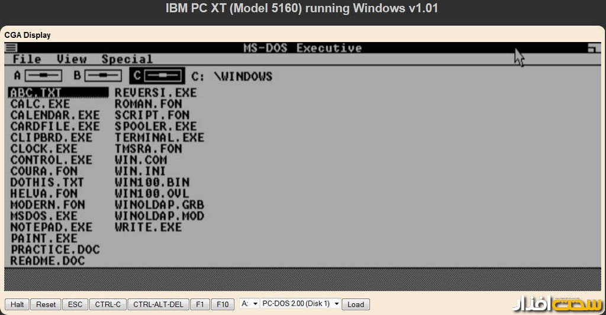Open the system menu box icon
Viewport: 606px width, 315px height.
point(11,48)
